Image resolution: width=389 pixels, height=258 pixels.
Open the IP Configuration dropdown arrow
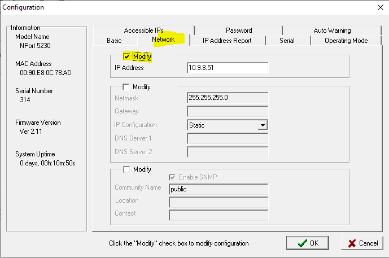point(263,125)
